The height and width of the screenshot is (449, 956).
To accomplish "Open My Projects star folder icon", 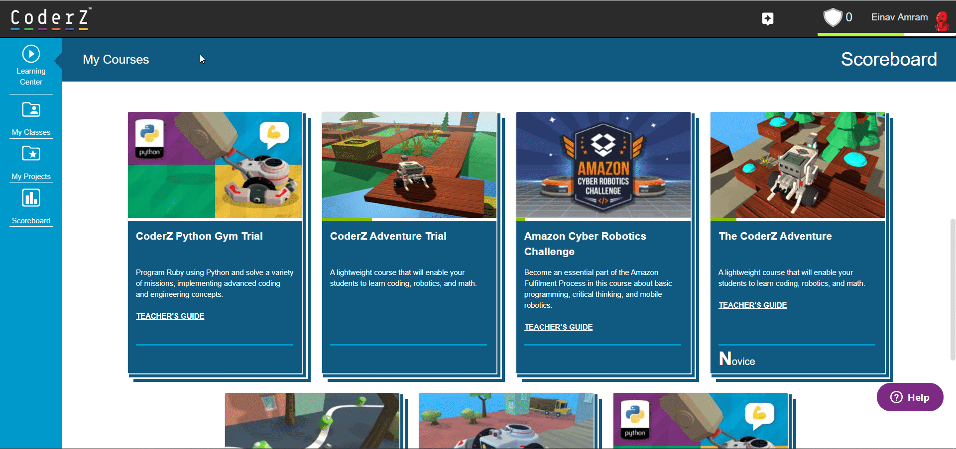I will (x=31, y=154).
